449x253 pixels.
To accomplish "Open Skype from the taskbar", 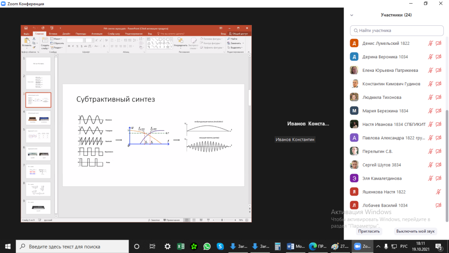I will pos(220,246).
